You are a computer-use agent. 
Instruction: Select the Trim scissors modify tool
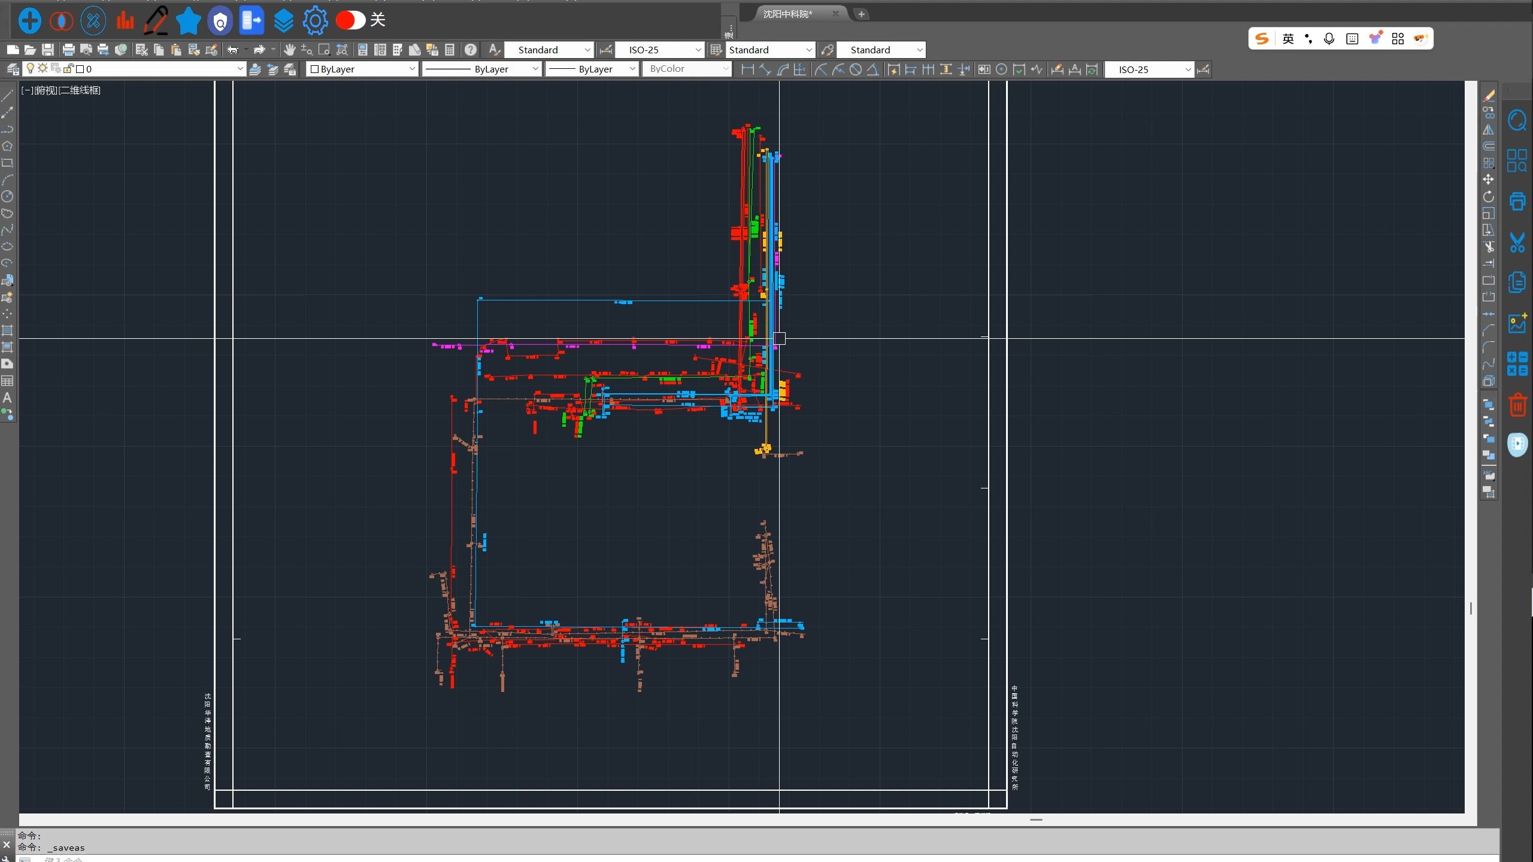[1489, 247]
